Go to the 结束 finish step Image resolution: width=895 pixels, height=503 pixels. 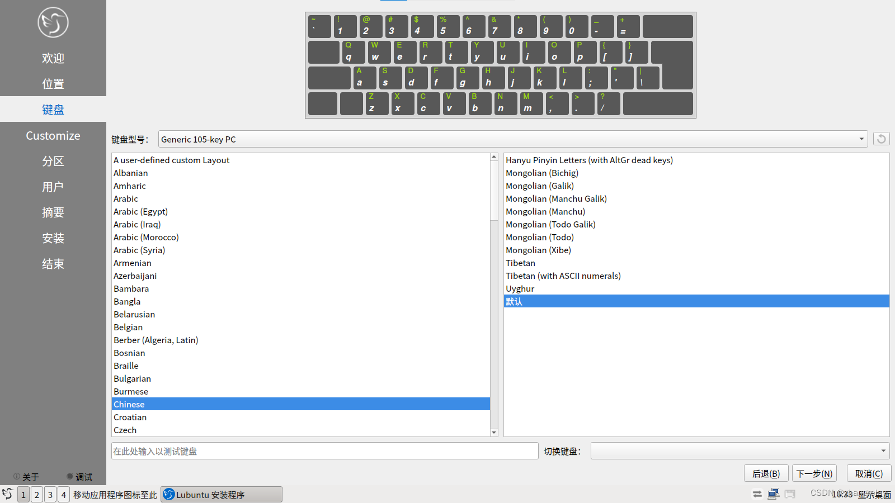53,264
